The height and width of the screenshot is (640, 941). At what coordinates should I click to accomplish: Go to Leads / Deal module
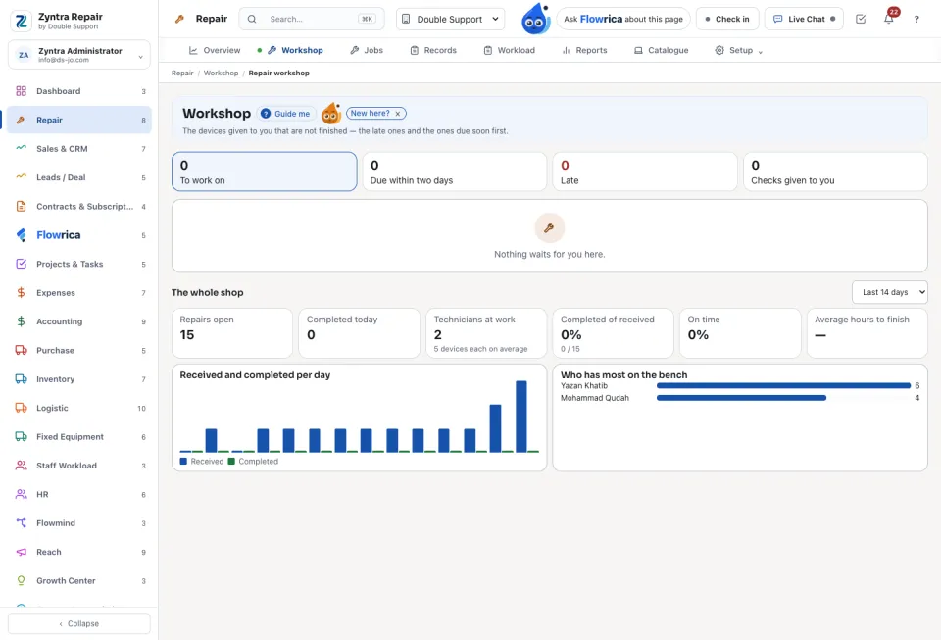[x=79, y=177]
